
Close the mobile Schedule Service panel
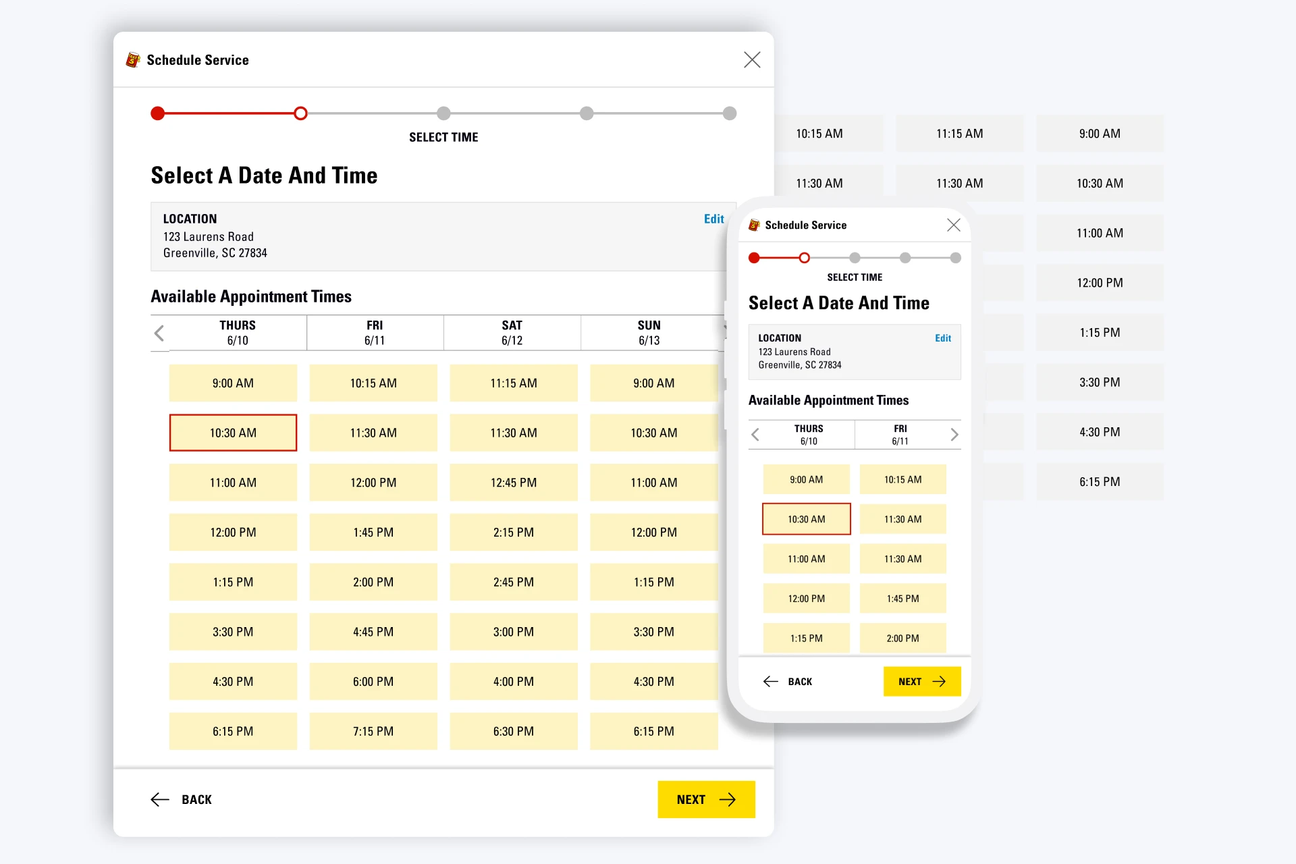953,225
